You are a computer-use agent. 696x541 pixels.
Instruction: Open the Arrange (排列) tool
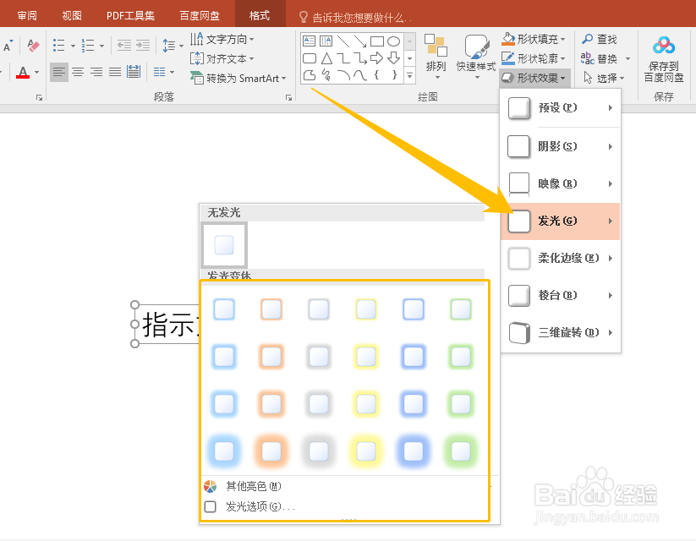click(435, 57)
